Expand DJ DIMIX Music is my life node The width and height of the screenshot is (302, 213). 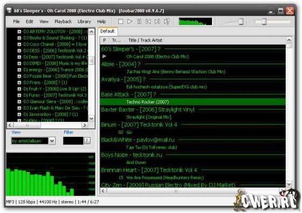tap(19, 64)
